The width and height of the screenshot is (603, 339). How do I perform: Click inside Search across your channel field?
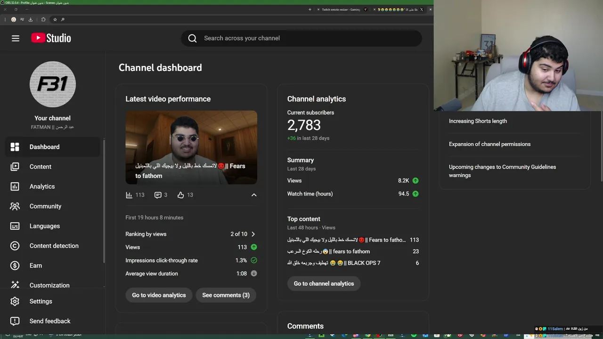(301, 38)
